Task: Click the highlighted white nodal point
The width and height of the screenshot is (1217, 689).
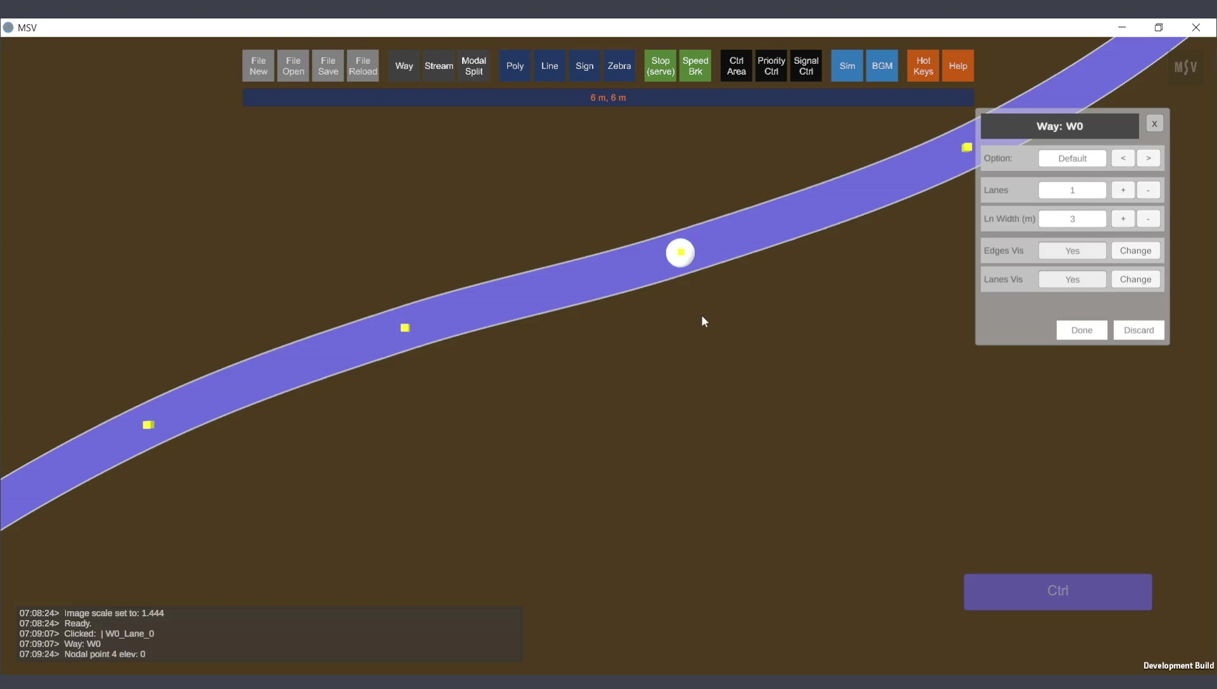Action: pos(680,253)
